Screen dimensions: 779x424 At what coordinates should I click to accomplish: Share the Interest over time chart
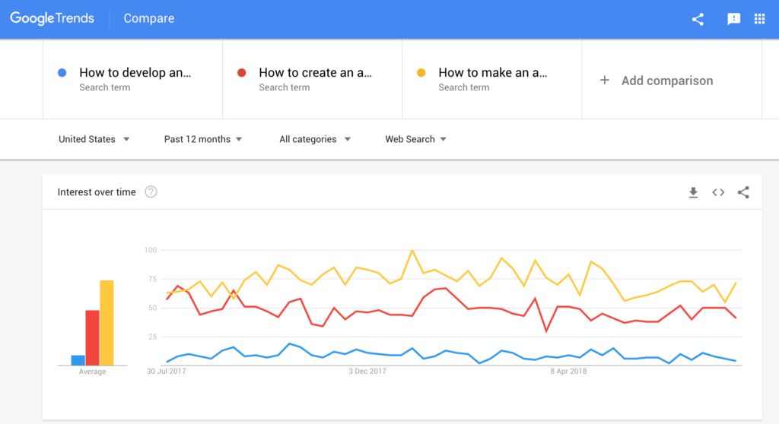click(x=743, y=192)
